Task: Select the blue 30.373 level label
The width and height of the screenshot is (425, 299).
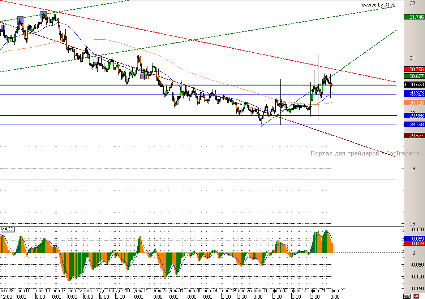Action: pos(414,93)
